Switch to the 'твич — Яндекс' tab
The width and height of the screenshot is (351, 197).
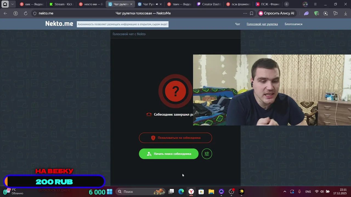tap(179, 4)
